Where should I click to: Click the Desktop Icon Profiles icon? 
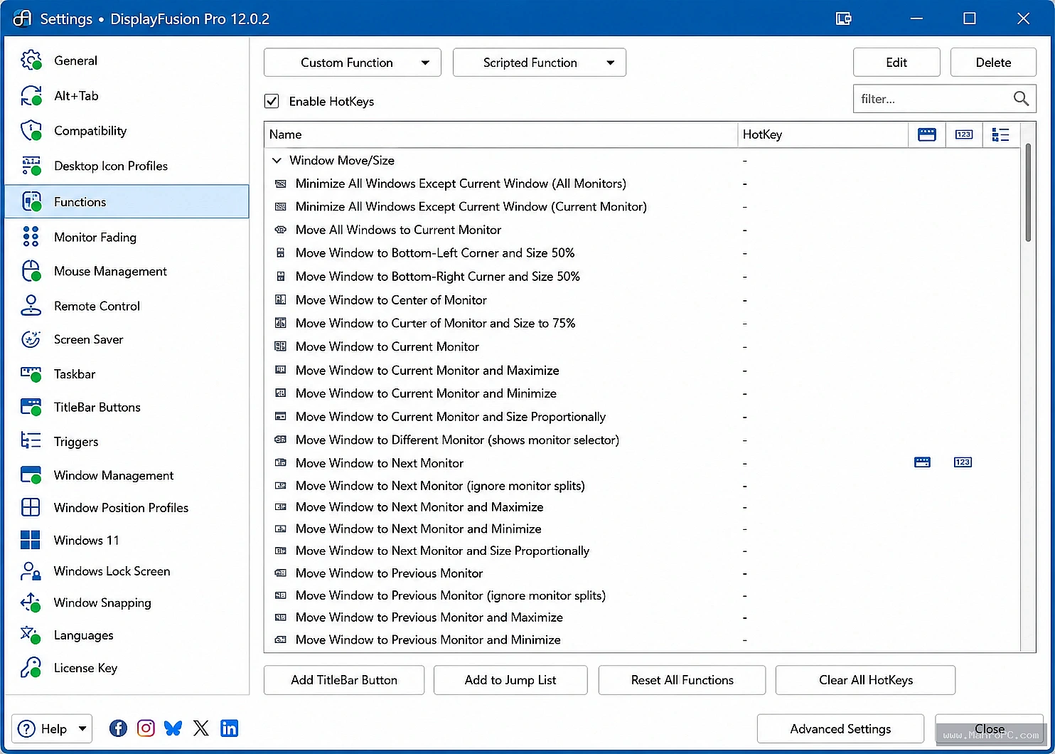(x=31, y=166)
